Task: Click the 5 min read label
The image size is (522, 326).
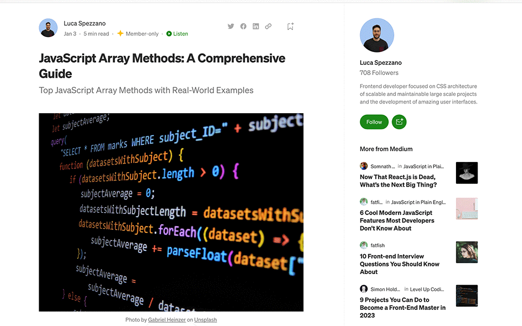Action: coord(96,34)
